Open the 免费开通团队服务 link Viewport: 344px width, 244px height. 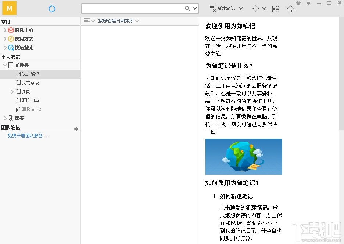(28, 136)
